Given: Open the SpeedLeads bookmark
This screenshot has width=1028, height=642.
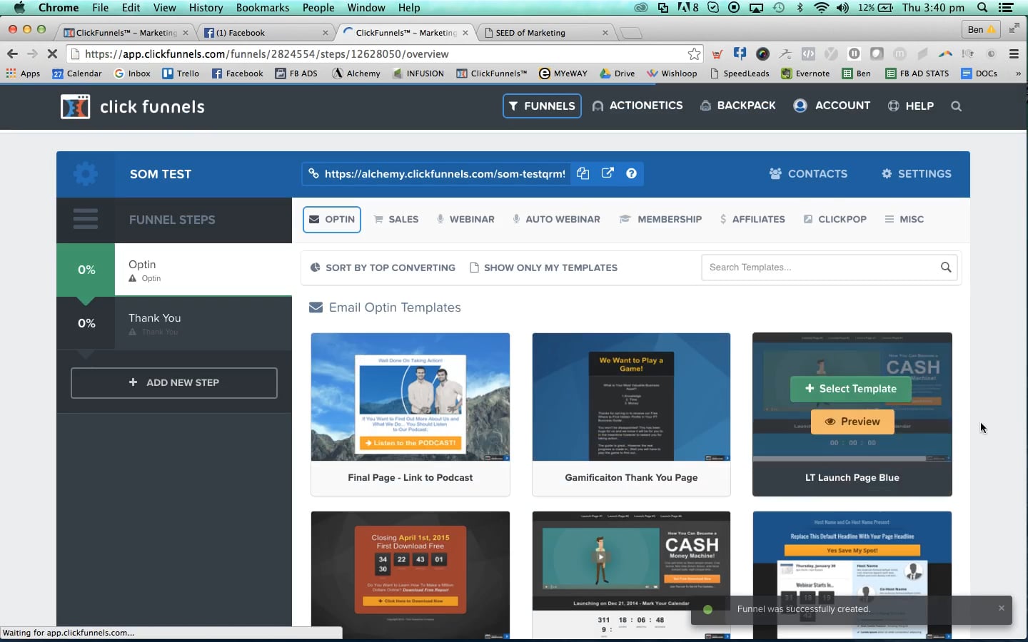Looking at the screenshot, I should click(x=740, y=73).
